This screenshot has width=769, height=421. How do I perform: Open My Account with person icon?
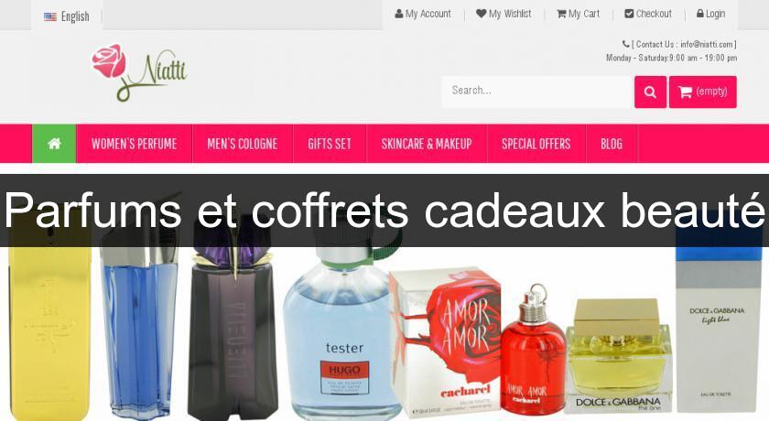pos(423,14)
